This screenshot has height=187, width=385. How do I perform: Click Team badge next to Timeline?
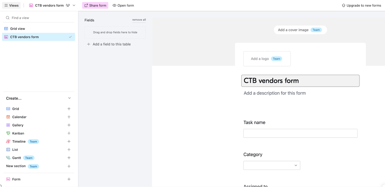point(33,142)
